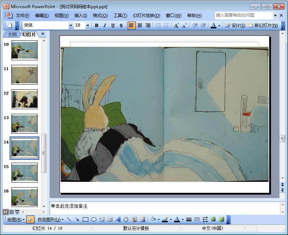The width and height of the screenshot is (288, 235).
Task: Open the 编辑(E) menu
Action: tap(42, 16)
